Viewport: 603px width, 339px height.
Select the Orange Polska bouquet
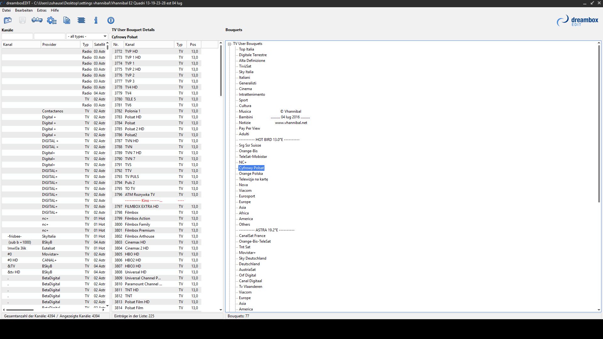(251, 174)
